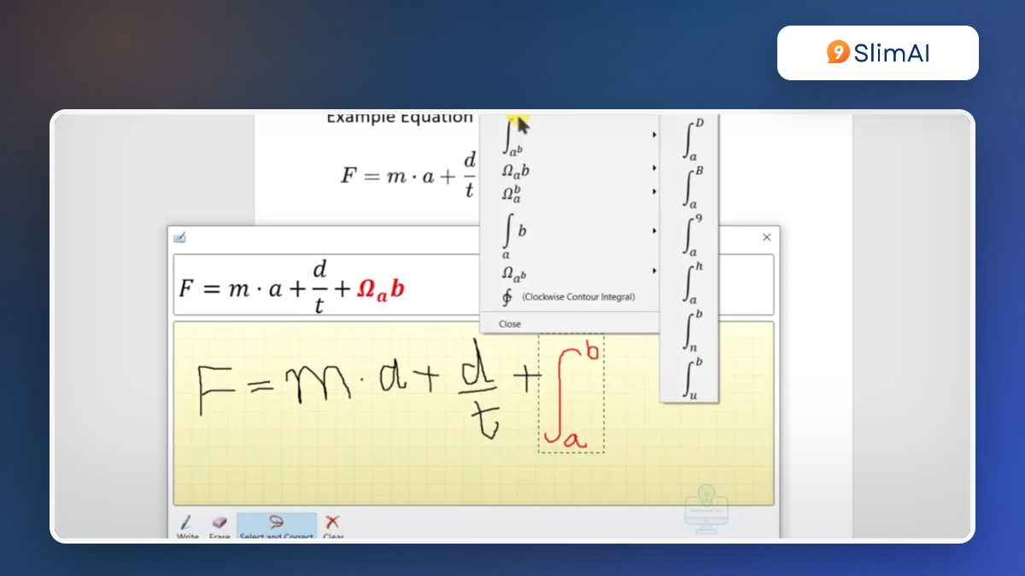Expand the Ω subscript a b suggestion

tap(570, 170)
